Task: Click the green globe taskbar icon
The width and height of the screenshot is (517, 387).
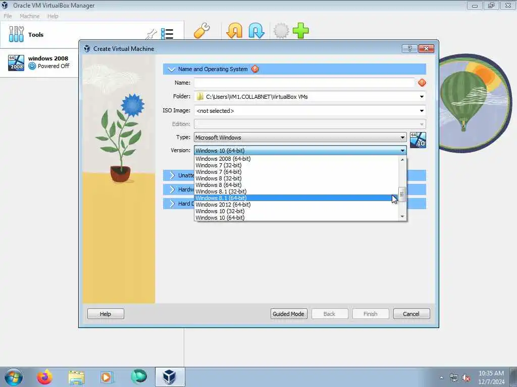Action: 138,376
